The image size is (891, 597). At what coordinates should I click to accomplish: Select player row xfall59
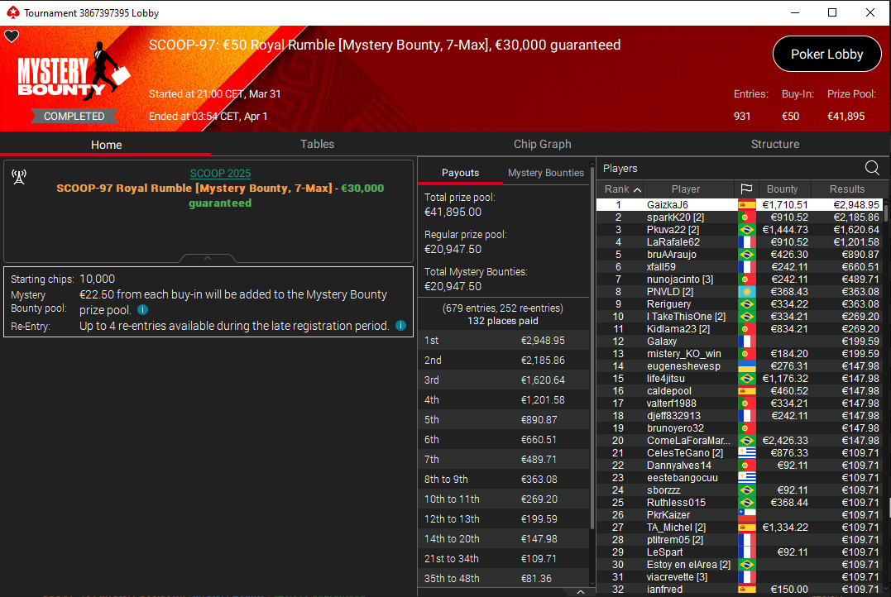click(x=740, y=267)
